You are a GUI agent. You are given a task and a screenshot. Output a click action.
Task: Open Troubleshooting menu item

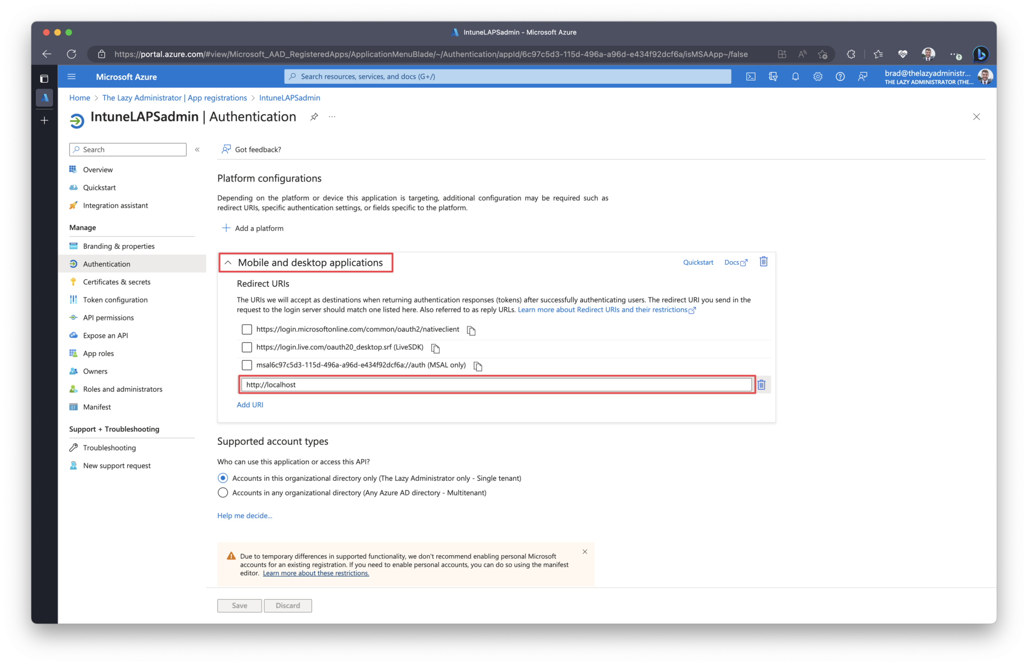click(109, 448)
